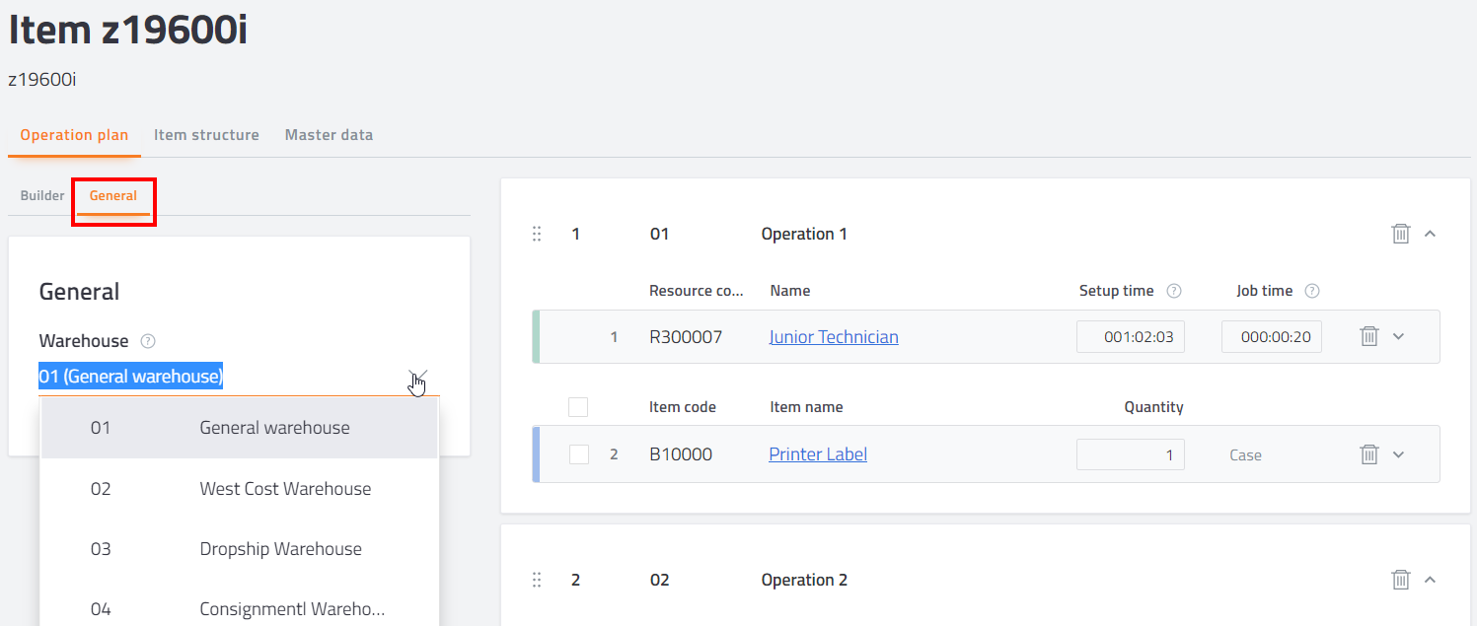Delete Operation 2 with trash icon

point(1400,580)
